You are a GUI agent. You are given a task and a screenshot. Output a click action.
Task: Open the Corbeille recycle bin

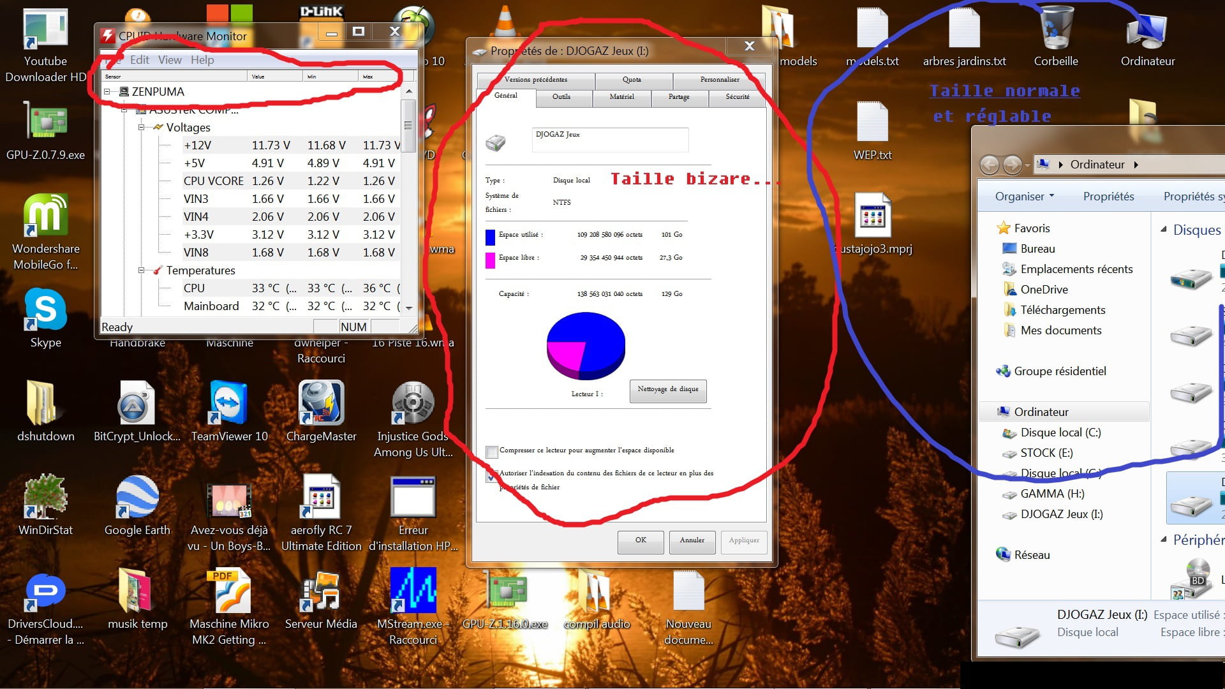point(1056,37)
